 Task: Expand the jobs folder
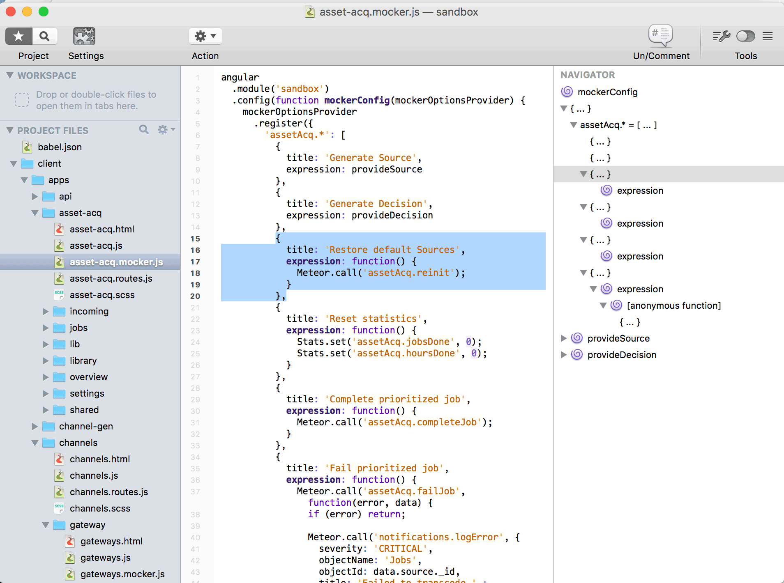(46, 328)
